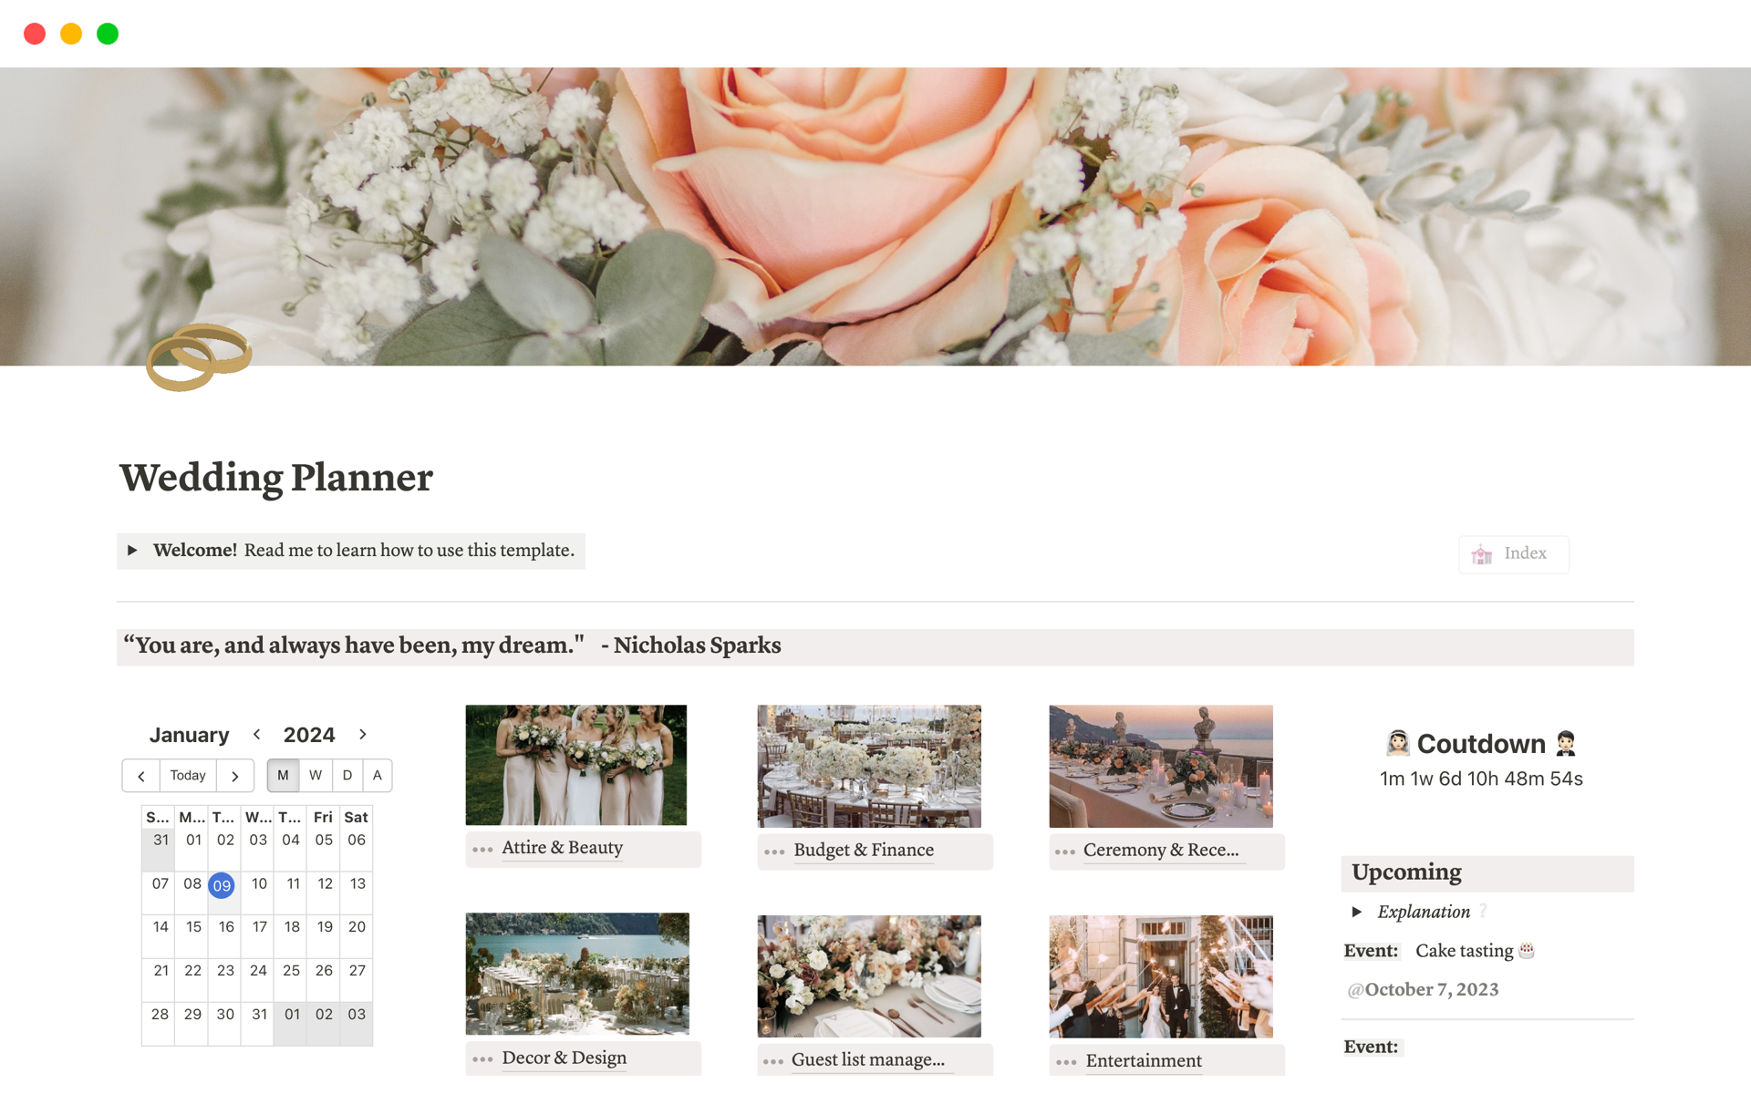Viewport: 1751px width, 1094px height.
Task: Click the dots icon beside Entertainment
Action: click(1065, 1062)
